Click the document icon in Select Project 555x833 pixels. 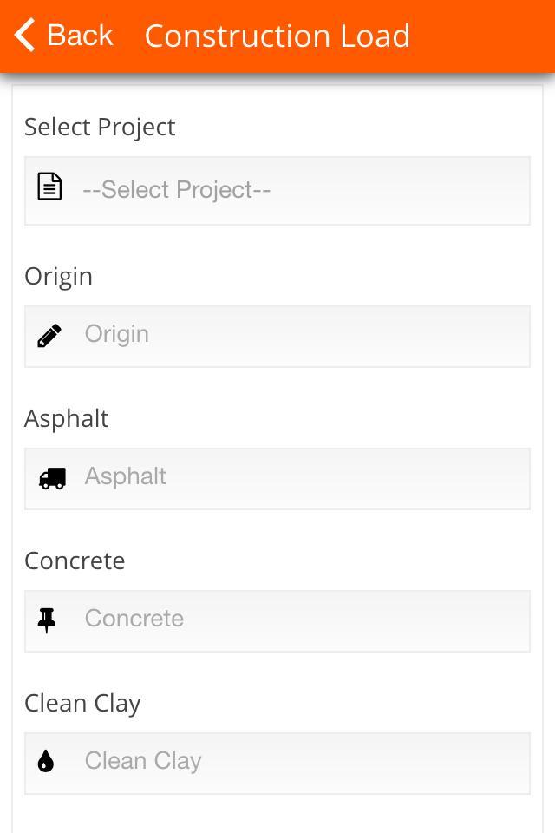(49, 187)
